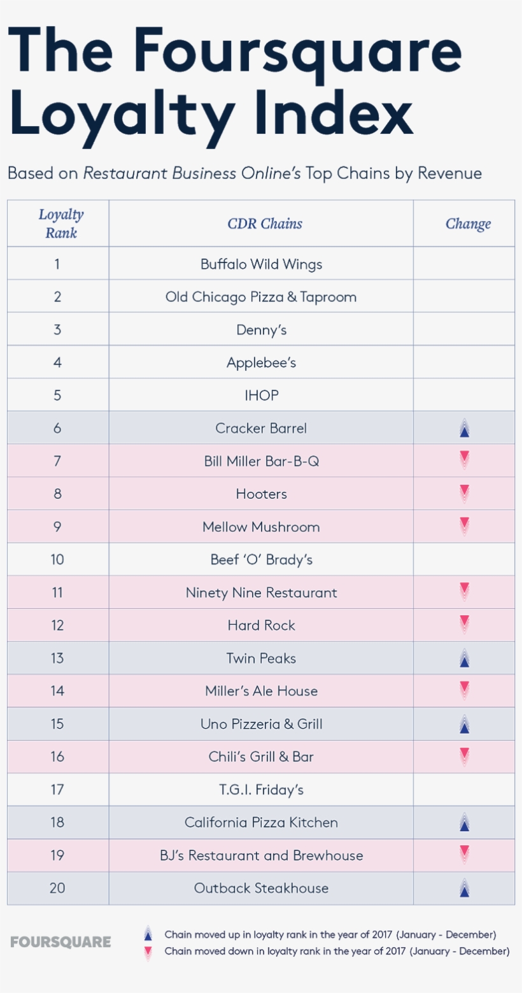The height and width of the screenshot is (993, 522).
Task: Click California Pizza Kitchen's up arrow
Action: pyautogui.click(x=464, y=823)
